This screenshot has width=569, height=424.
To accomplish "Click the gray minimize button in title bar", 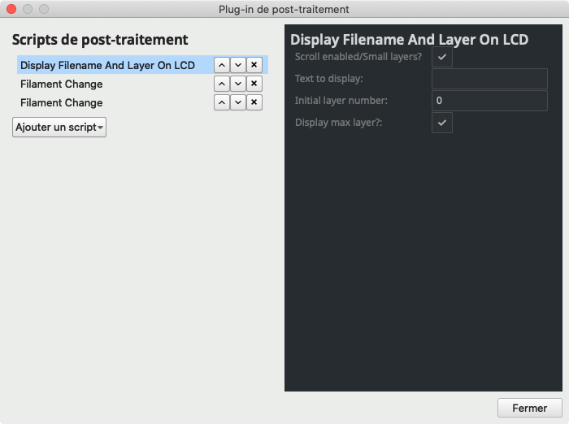I will 28,9.
